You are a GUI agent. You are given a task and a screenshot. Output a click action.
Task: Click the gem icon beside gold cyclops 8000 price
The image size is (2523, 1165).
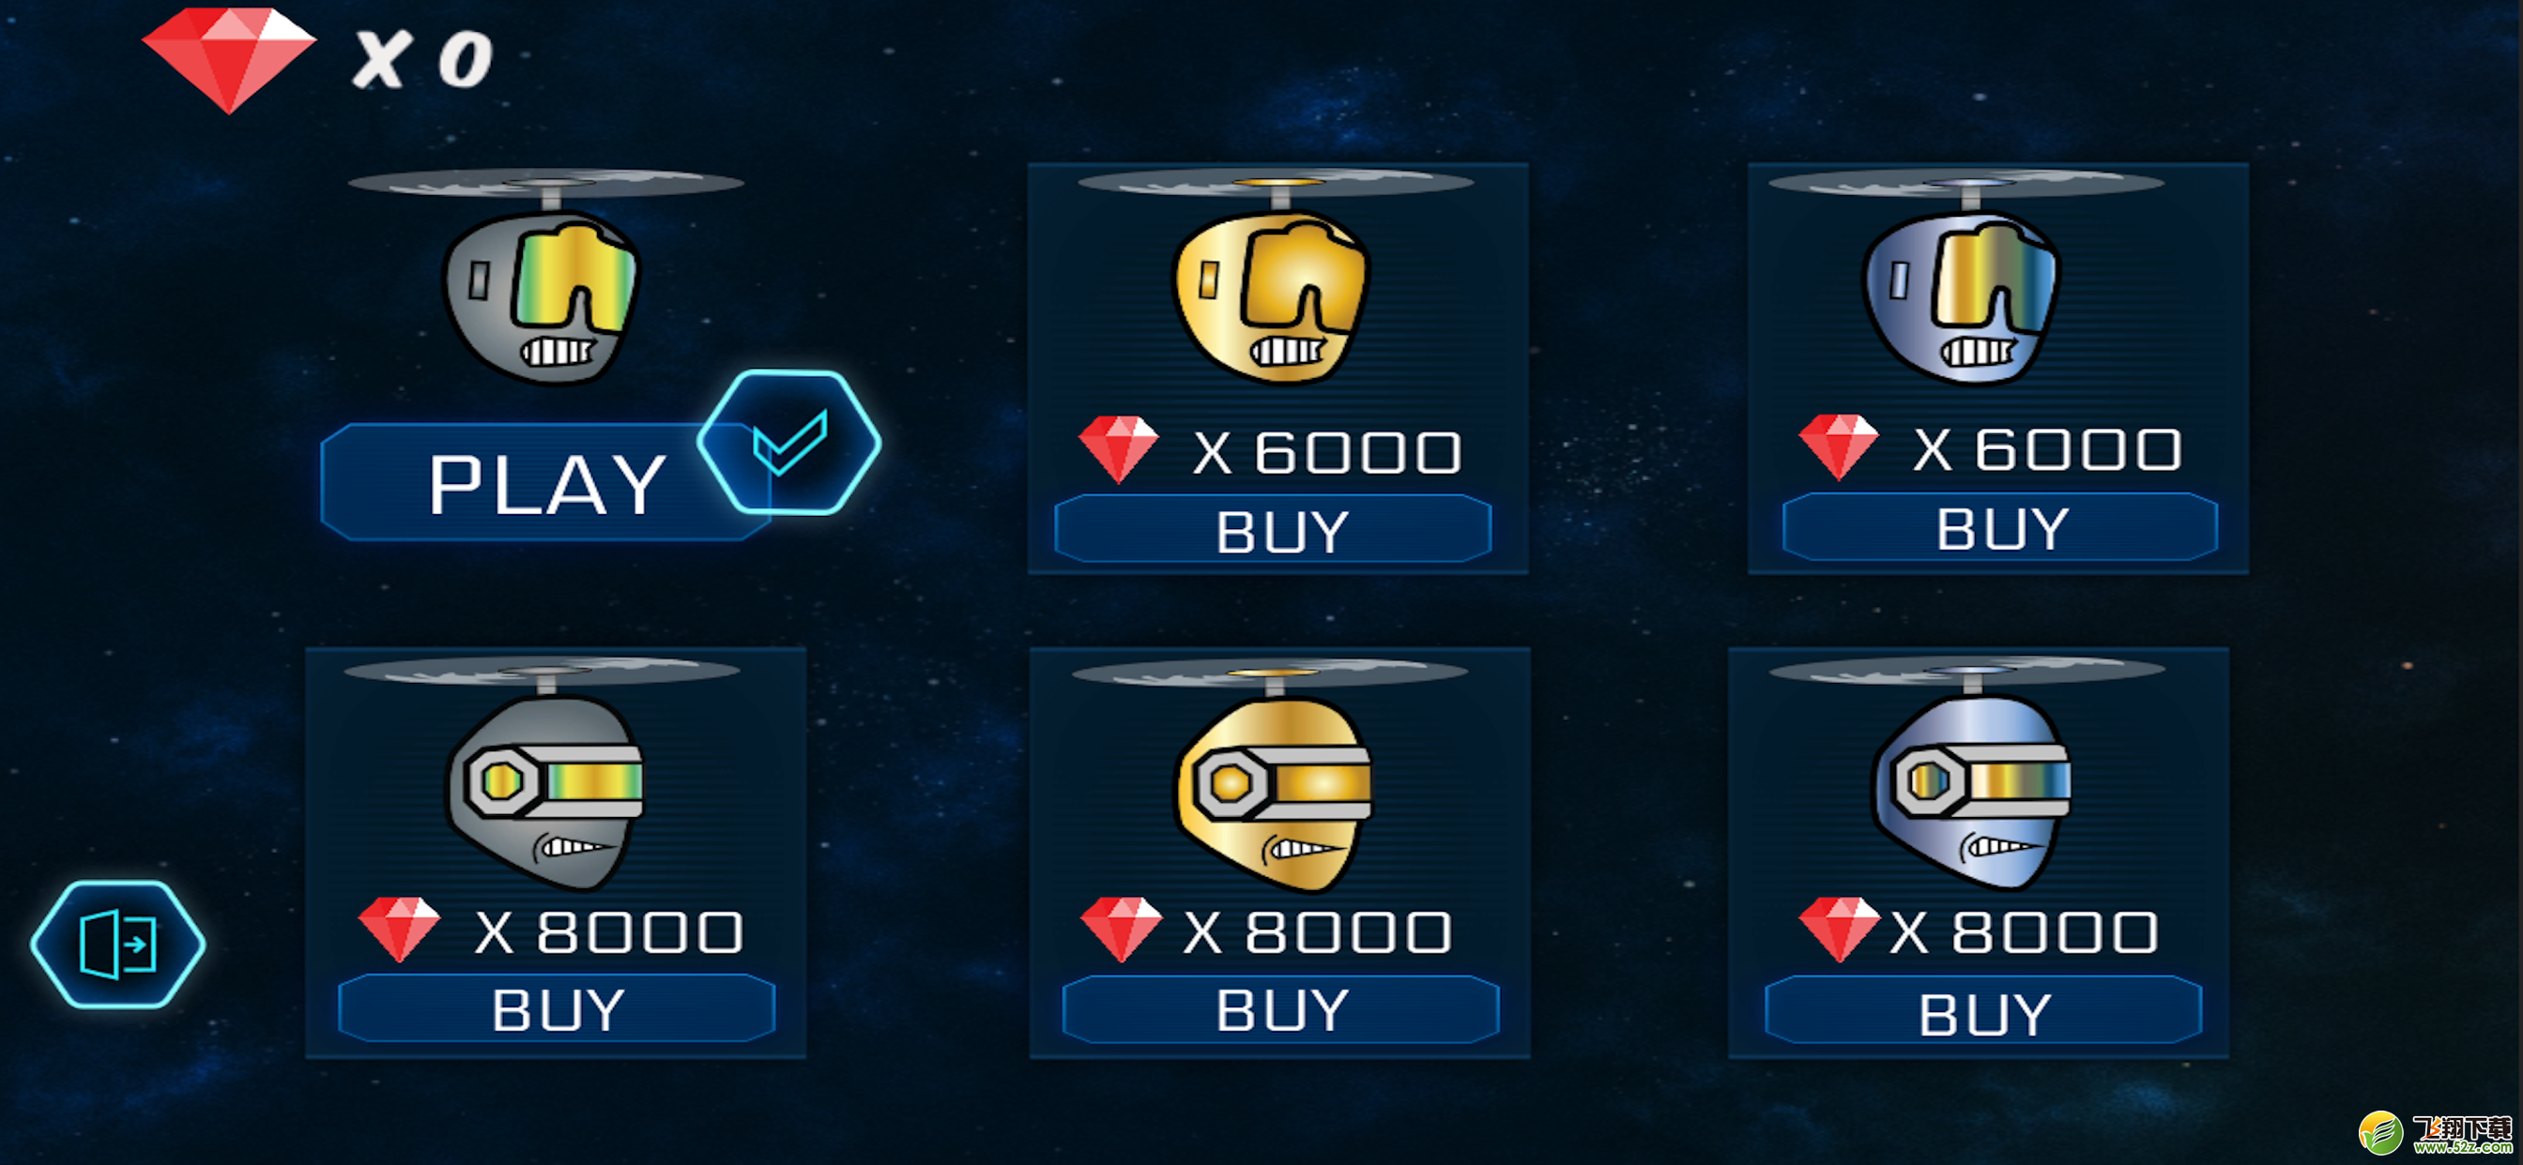coord(1121,929)
